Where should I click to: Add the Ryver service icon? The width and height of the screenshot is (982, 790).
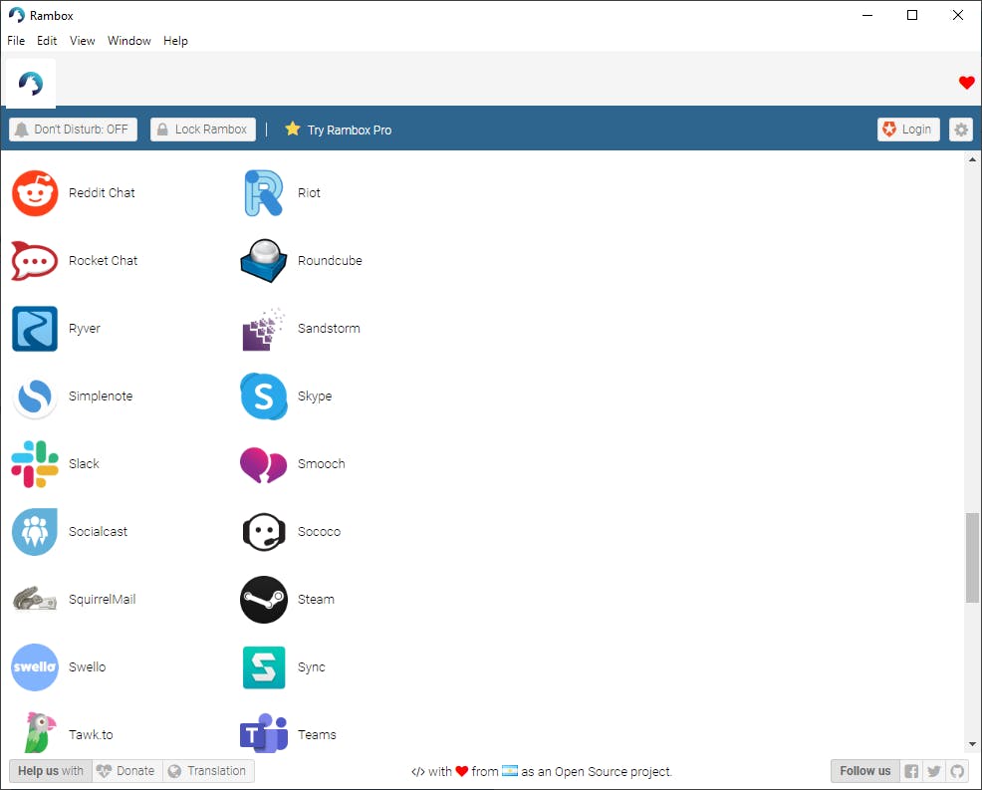pos(35,329)
